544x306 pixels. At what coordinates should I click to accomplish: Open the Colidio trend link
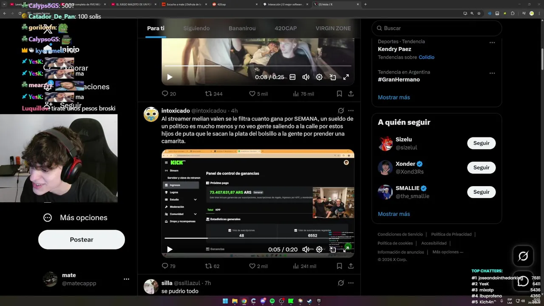[x=426, y=57]
